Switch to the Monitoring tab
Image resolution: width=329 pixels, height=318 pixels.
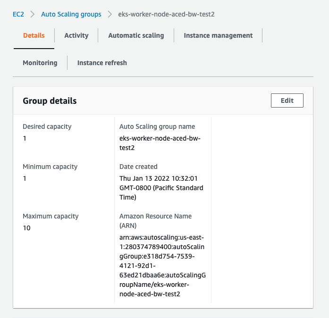pyautogui.click(x=40, y=63)
